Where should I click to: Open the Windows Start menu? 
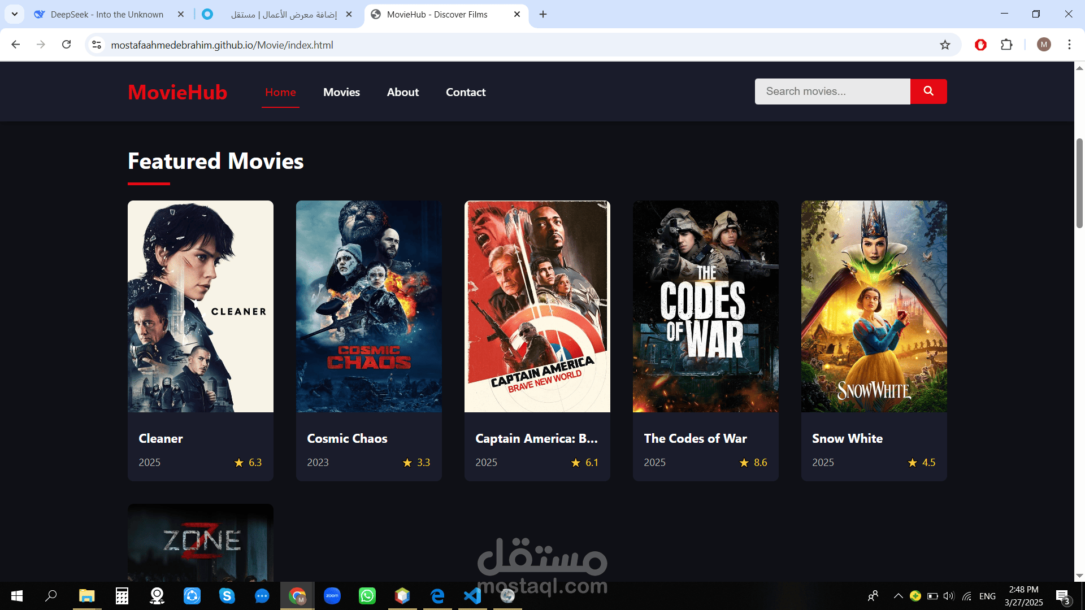click(x=17, y=596)
